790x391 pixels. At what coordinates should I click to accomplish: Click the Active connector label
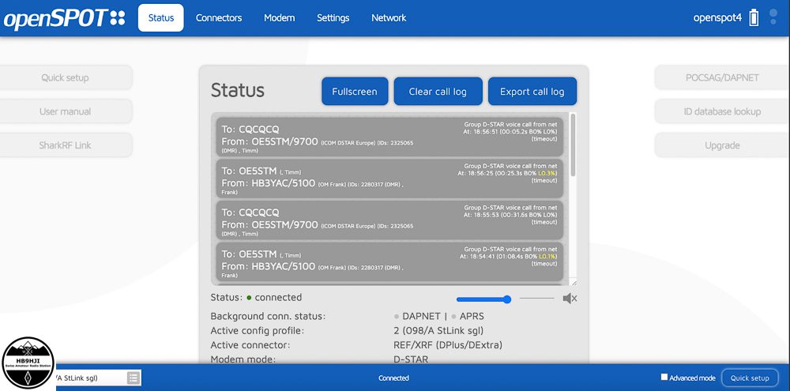pos(250,345)
